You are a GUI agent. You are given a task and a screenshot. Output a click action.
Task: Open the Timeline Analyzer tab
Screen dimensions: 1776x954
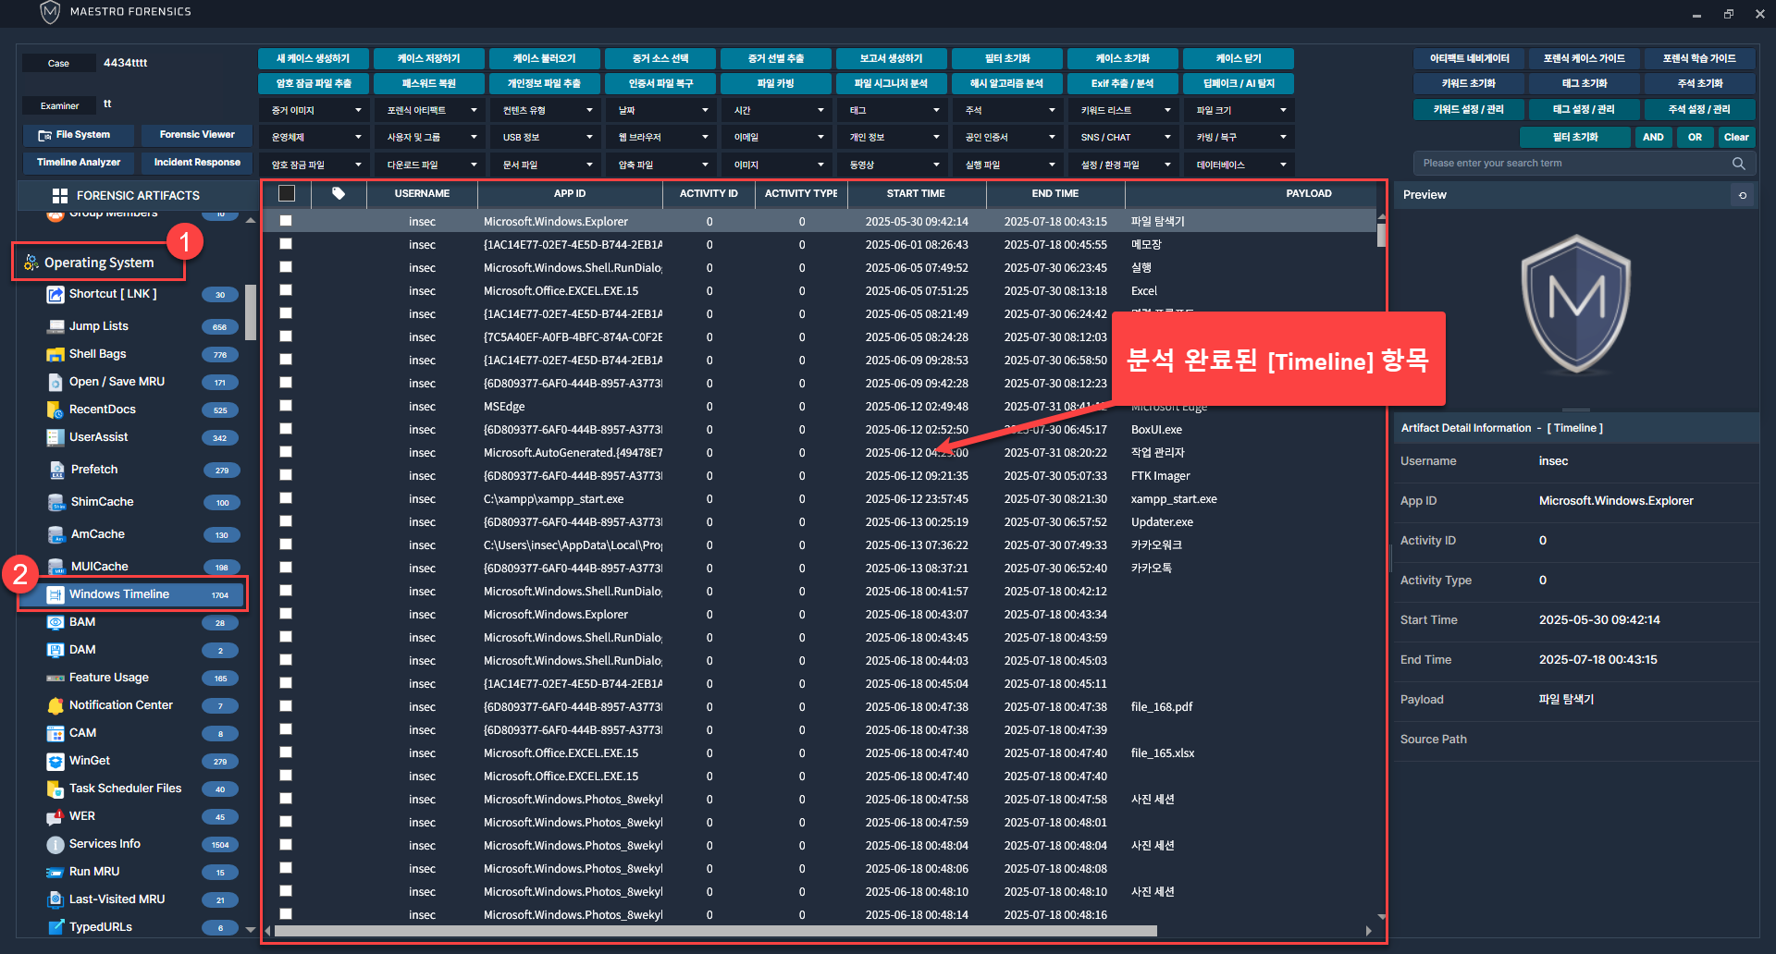(x=79, y=163)
